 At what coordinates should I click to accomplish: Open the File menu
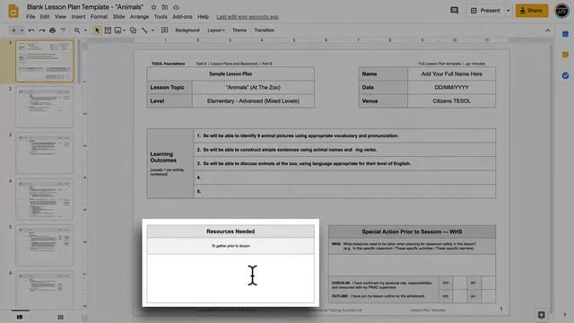[30, 17]
